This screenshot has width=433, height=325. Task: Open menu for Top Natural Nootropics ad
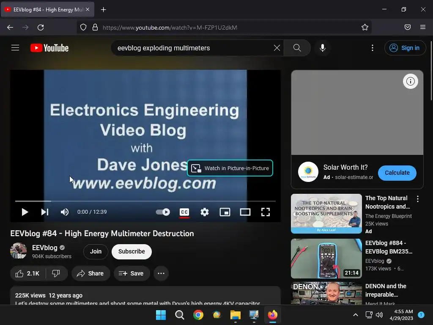point(417,199)
